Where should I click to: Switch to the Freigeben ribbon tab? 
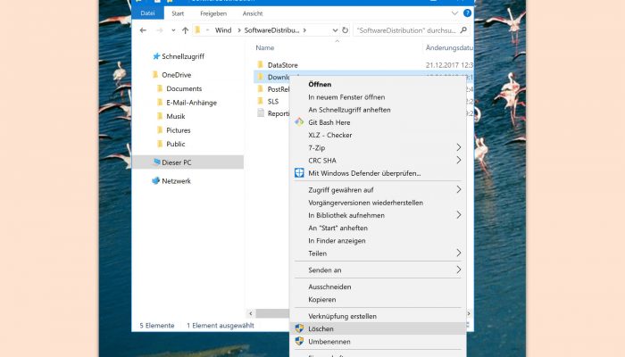(213, 13)
